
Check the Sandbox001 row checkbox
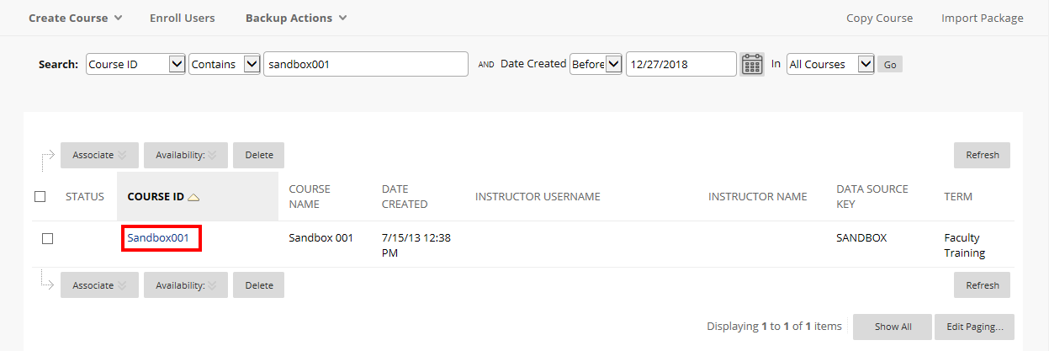point(47,238)
